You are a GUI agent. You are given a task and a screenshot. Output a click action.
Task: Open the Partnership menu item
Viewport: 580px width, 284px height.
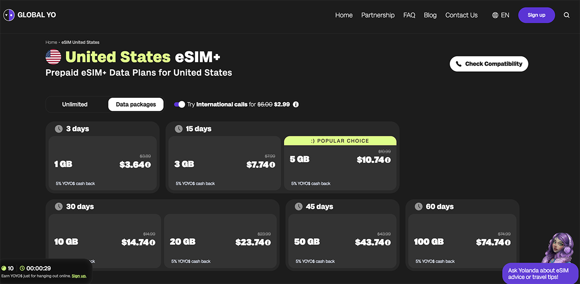pyautogui.click(x=378, y=15)
